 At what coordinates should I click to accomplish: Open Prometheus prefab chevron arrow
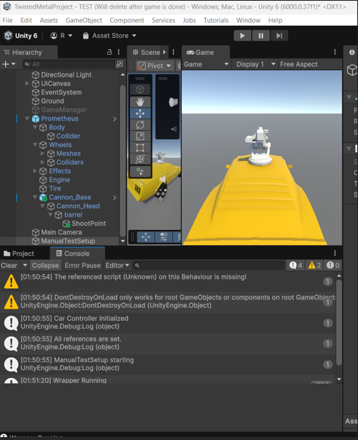pyautogui.click(x=114, y=119)
